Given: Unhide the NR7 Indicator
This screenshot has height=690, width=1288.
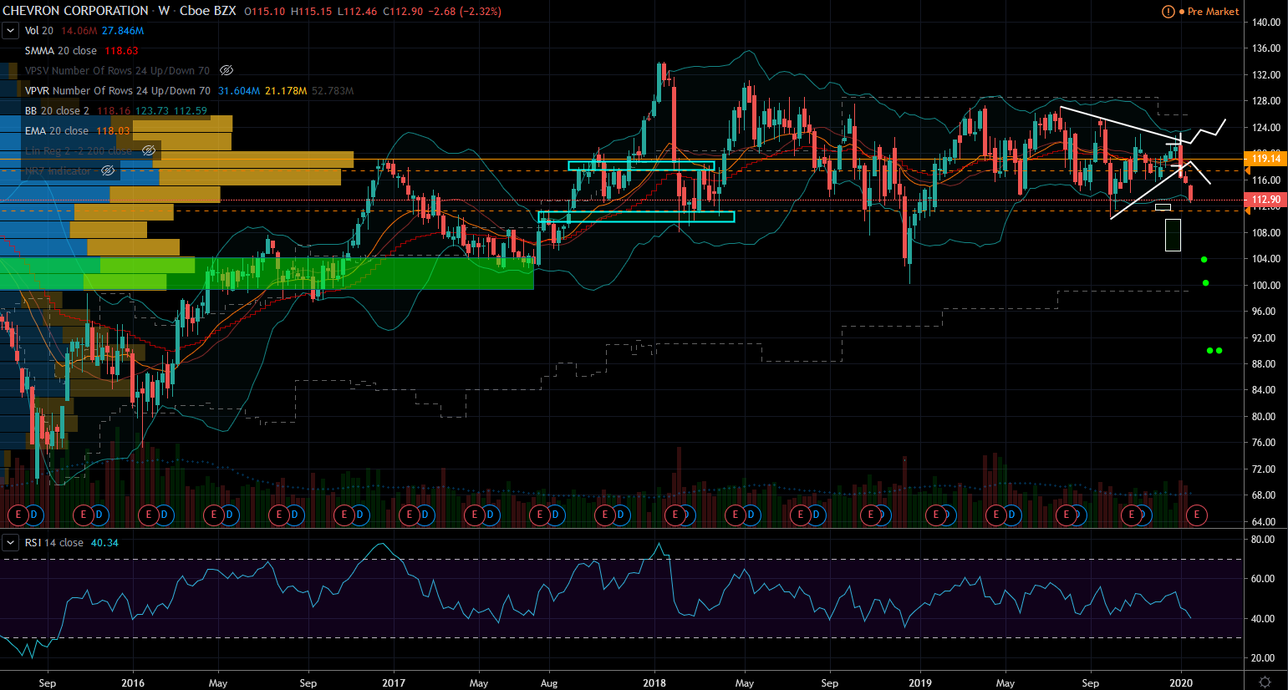Looking at the screenshot, I should click(108, 171).
